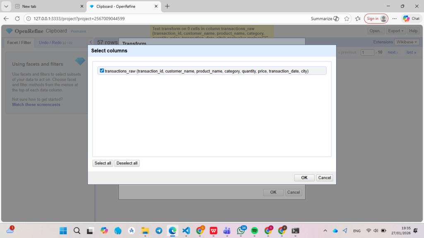Click OK in Select columns dialog
The height and width of the screenshot is (238, 424).
304,178
